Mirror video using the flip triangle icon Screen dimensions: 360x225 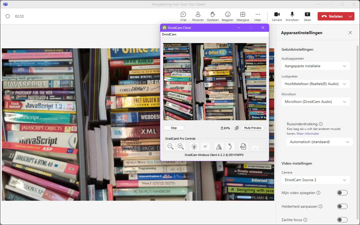coord(219,146)
